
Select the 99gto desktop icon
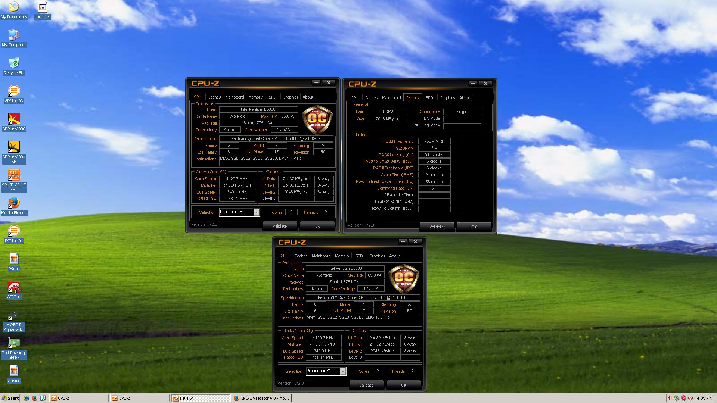pyautogui.click(x=14, y=262)
